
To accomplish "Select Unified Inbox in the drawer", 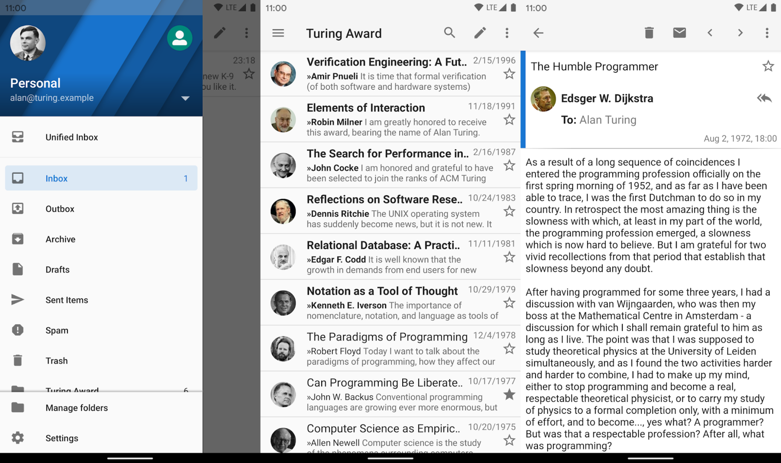I will pos(72,137).
